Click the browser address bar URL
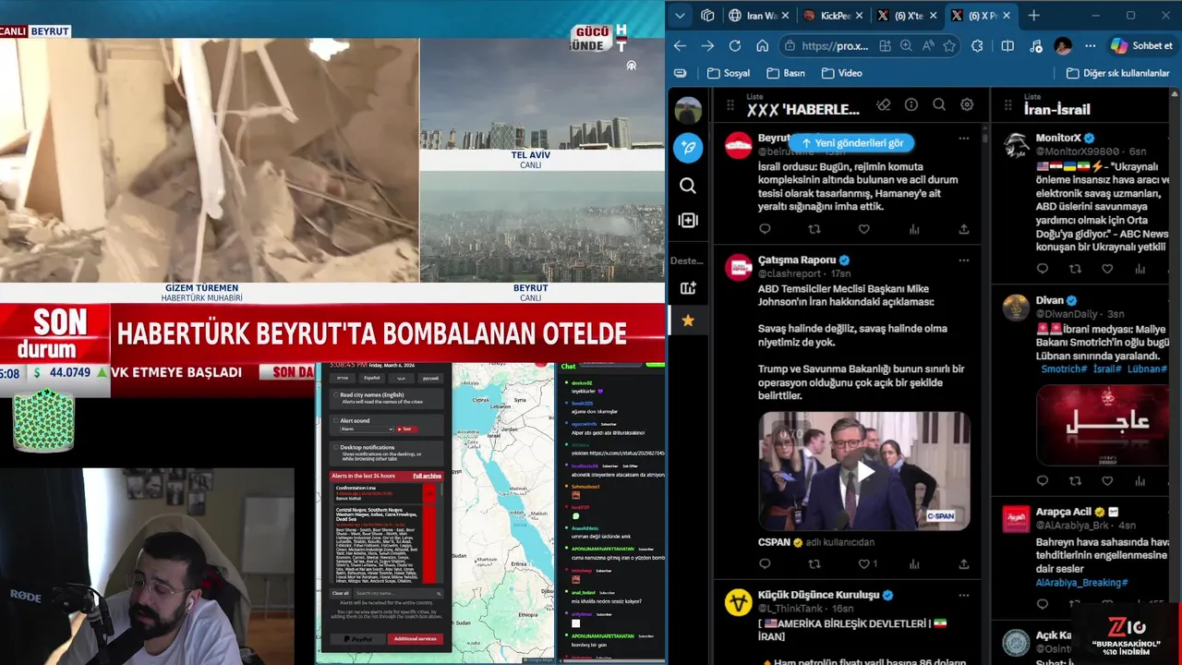Image resolution: width=1182 pixels, height=665 pixels. (835, 45)
